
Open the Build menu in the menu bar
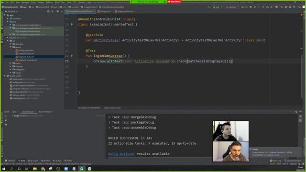57,2
